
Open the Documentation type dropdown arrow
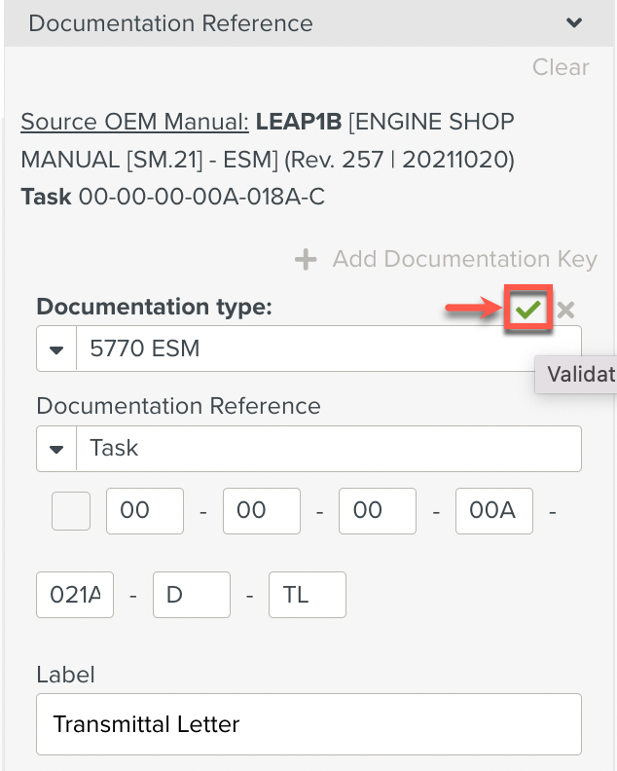[x=56, y=349]
